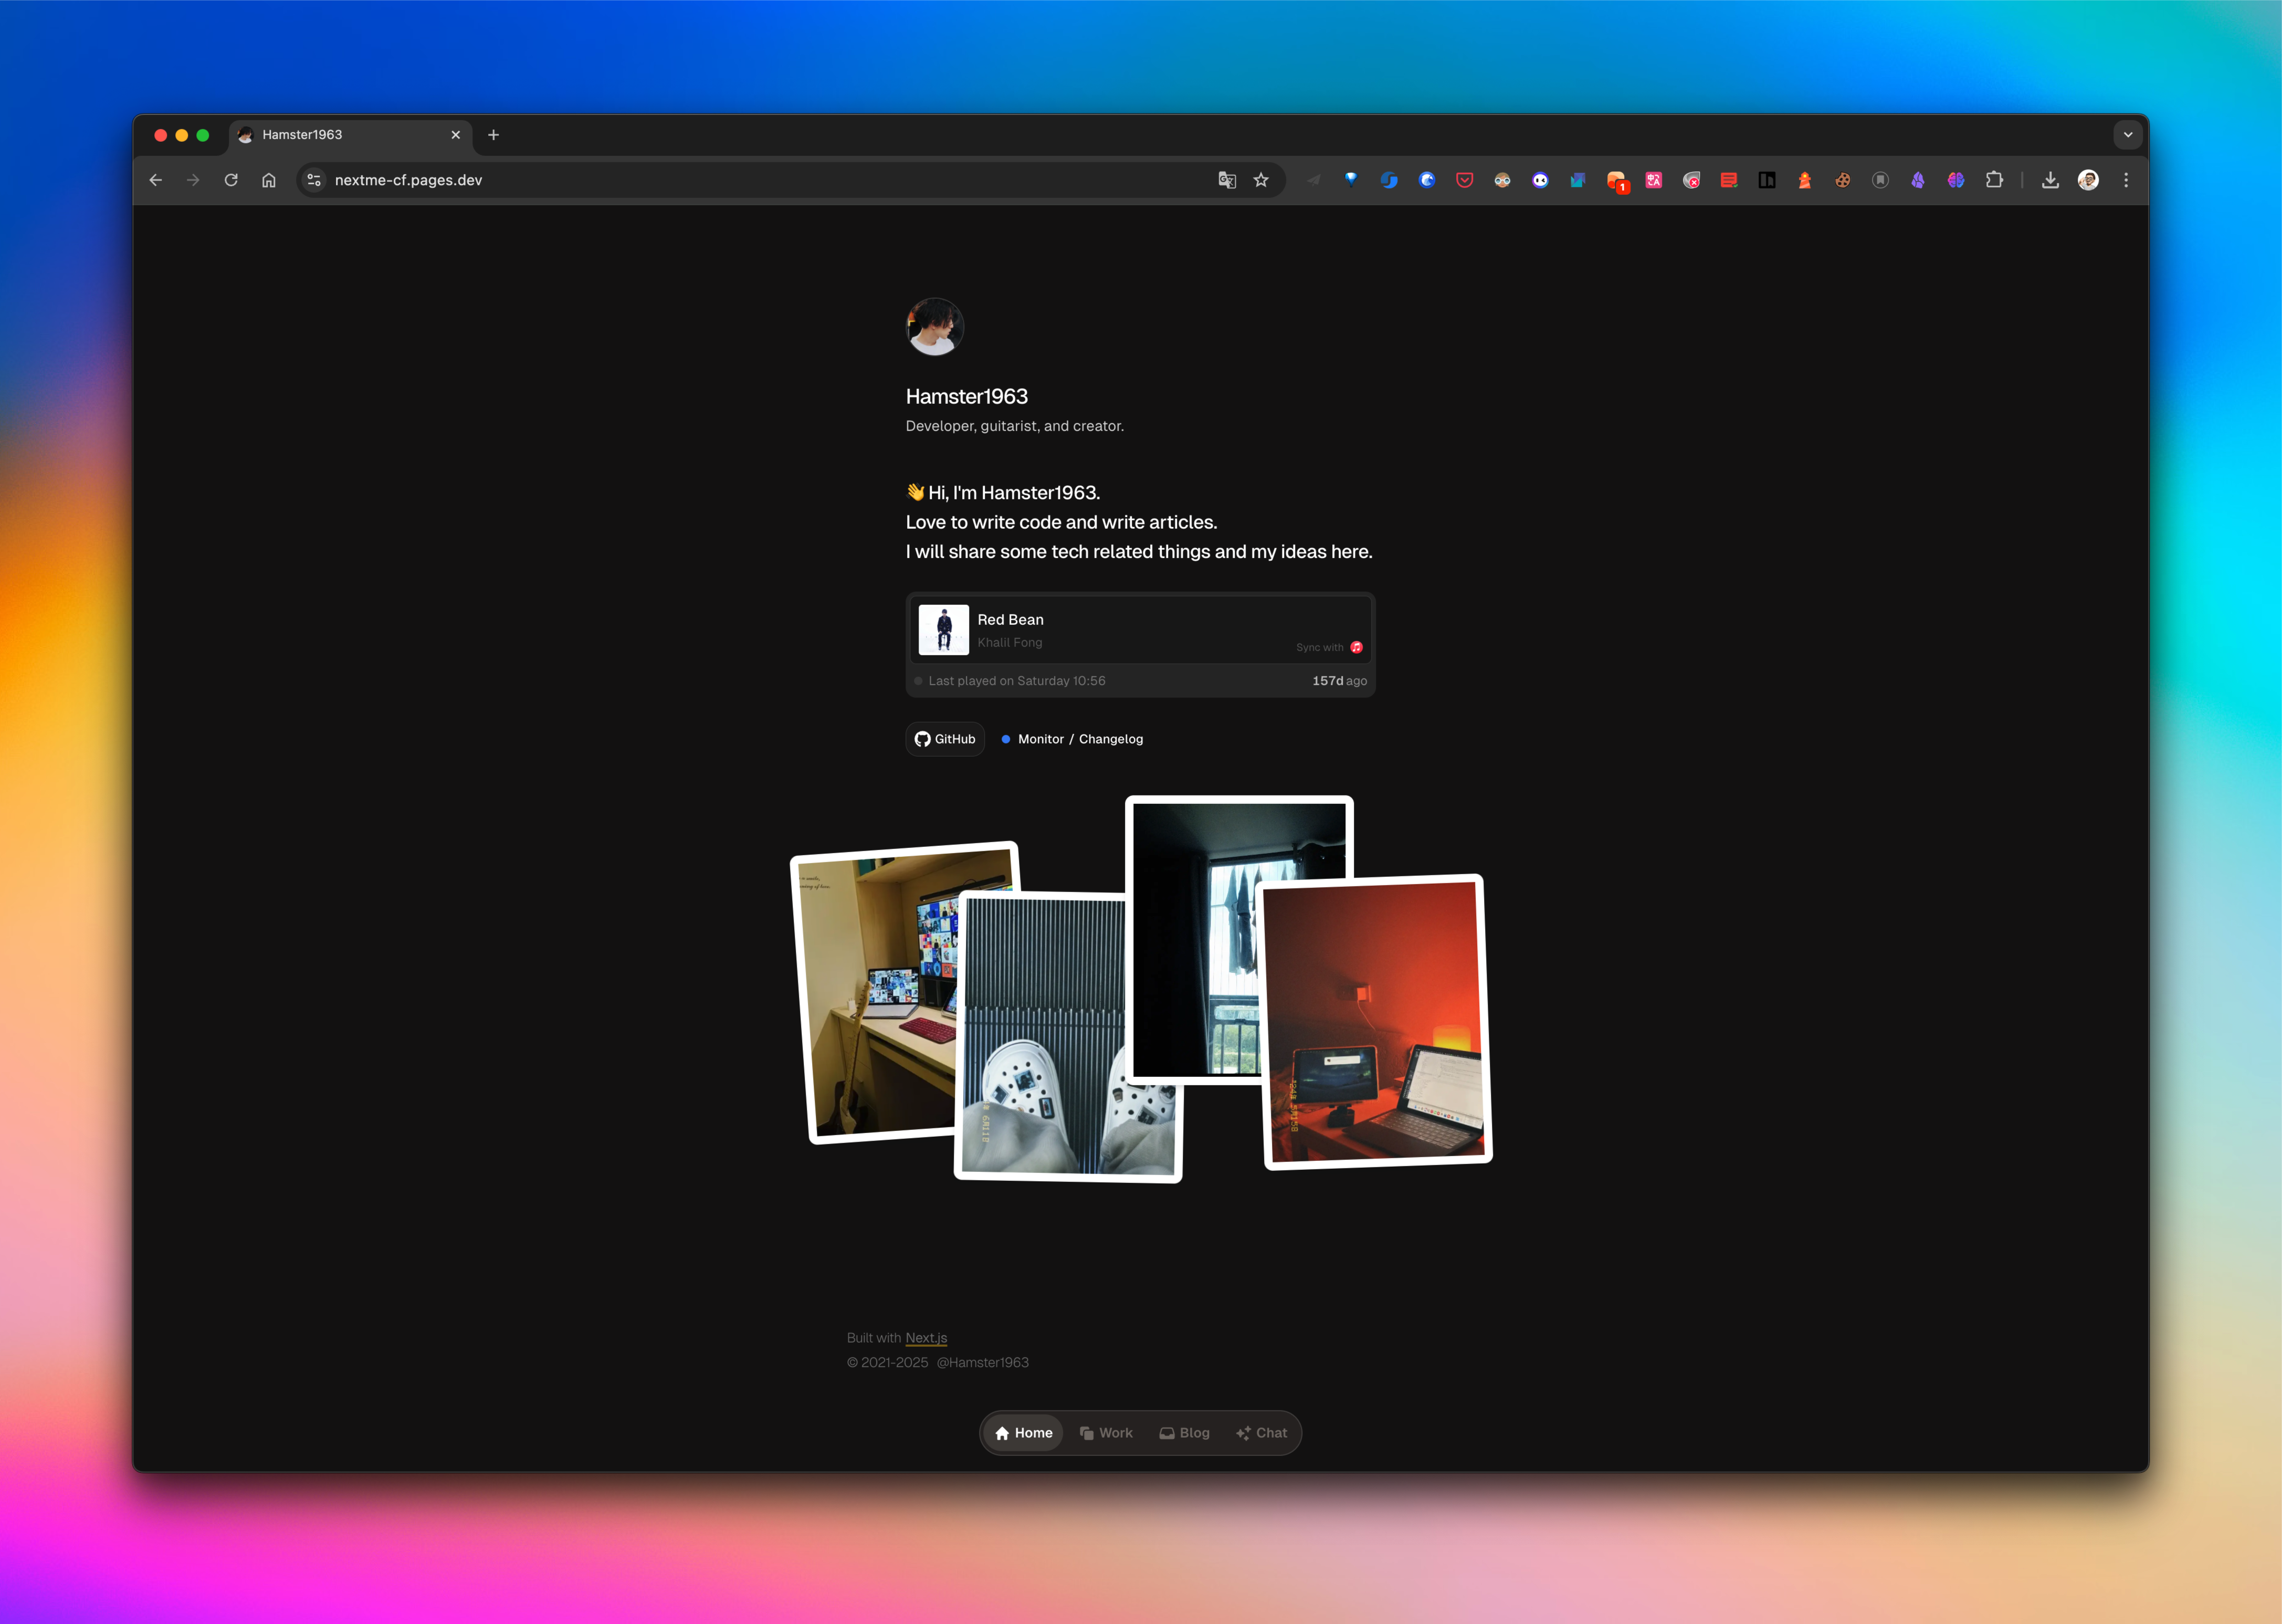Open the Extensions puzzle icon
This screenshot has width=2282, height=1624.
click(1994, 180)
